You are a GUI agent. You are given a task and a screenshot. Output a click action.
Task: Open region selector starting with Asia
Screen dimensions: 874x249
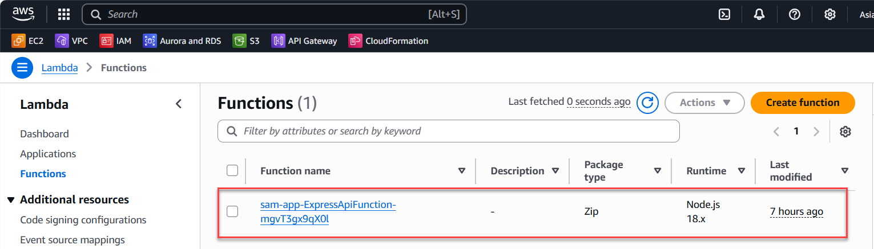867,14
